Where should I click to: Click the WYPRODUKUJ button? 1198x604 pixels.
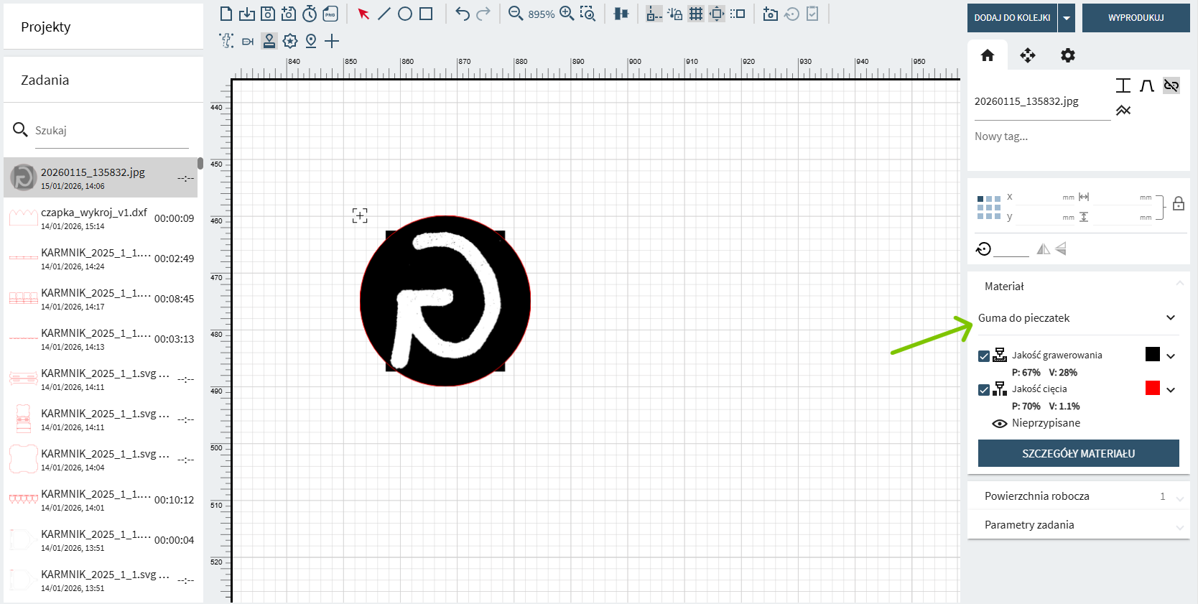(x=1136, y=18)
